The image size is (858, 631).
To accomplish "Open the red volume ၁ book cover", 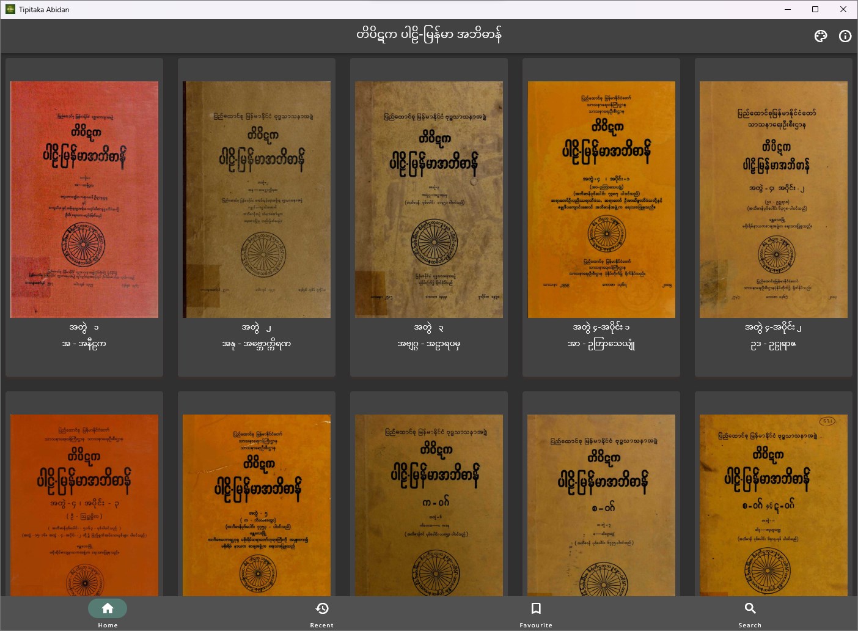I will [84, 199].
